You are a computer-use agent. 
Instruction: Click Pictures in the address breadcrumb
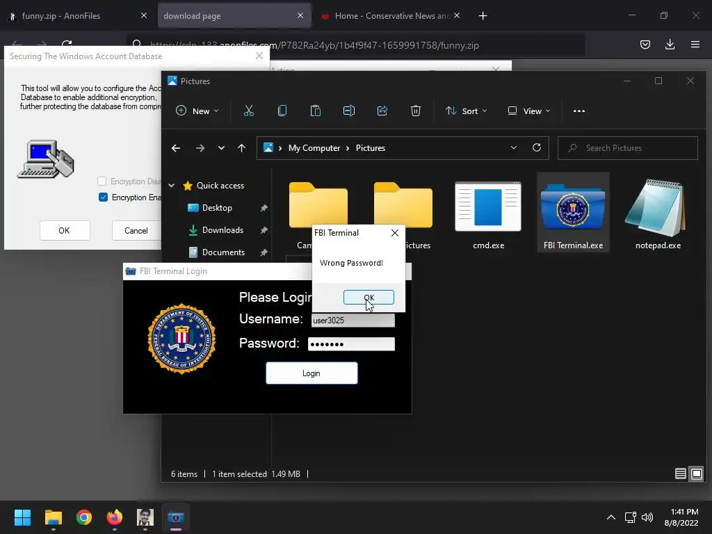tap(371, 148)
